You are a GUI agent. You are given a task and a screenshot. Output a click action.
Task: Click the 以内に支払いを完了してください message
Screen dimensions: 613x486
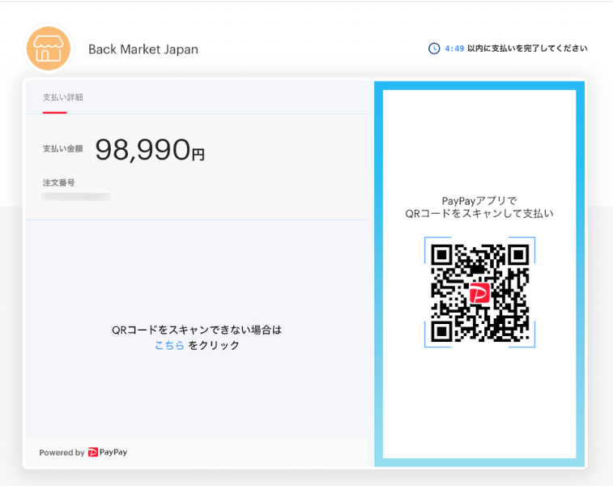tap(527, 48)
